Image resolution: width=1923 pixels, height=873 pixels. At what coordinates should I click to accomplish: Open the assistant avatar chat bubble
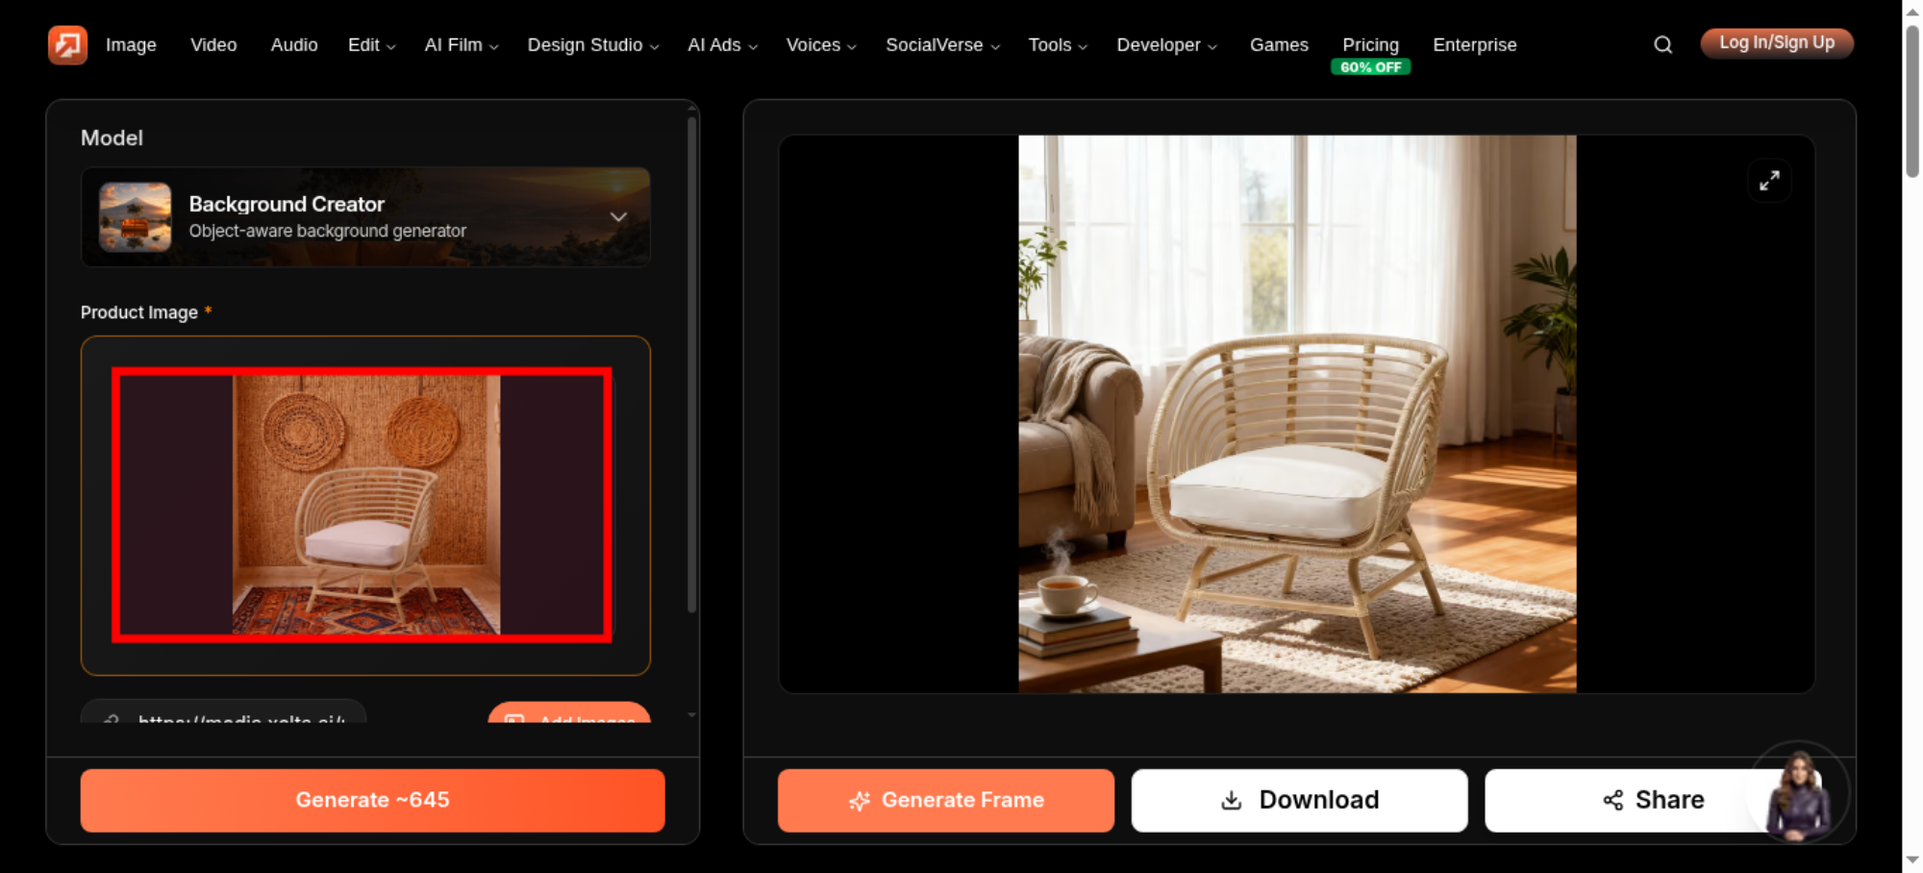[1798, 793]
